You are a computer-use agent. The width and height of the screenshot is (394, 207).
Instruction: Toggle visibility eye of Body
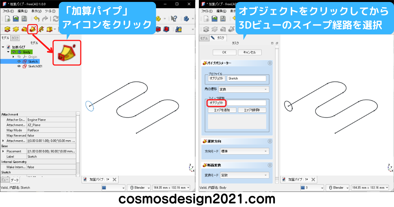point(14,52)
